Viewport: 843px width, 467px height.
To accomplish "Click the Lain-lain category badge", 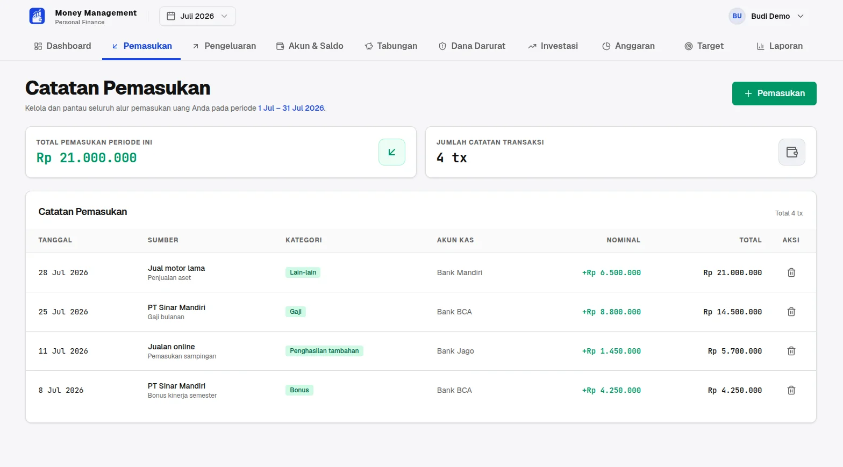I will pos(303,272).
